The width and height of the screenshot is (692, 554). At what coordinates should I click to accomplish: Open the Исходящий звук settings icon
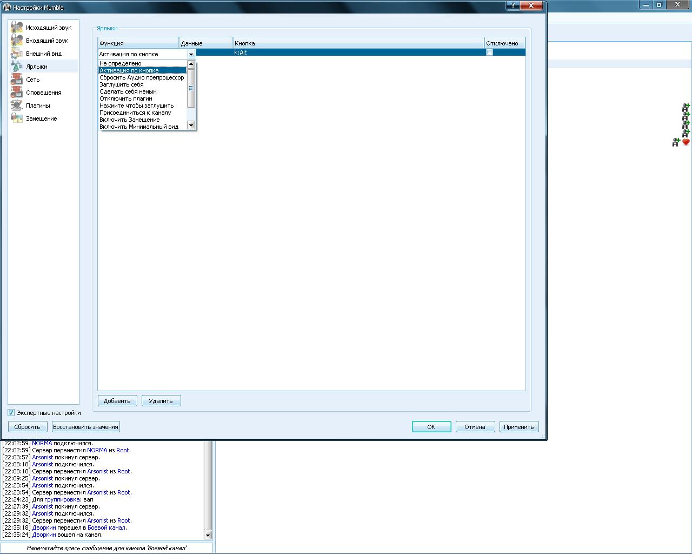(x=17, y=28)
